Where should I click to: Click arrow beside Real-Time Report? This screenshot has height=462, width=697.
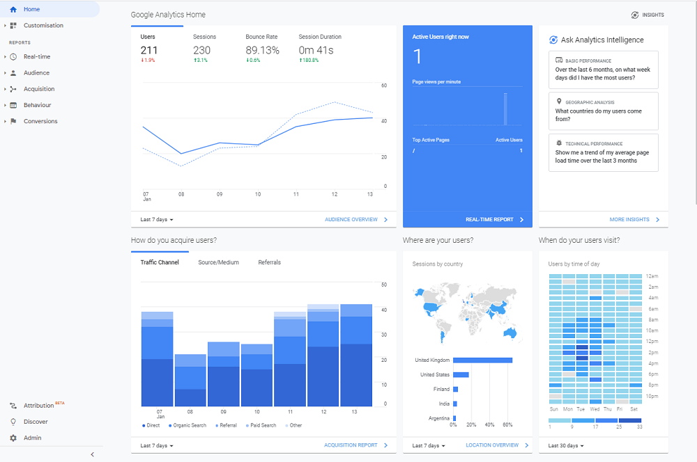pos(521,220)
